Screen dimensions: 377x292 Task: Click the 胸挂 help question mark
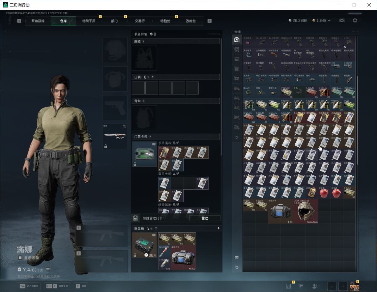click(143, 41)
